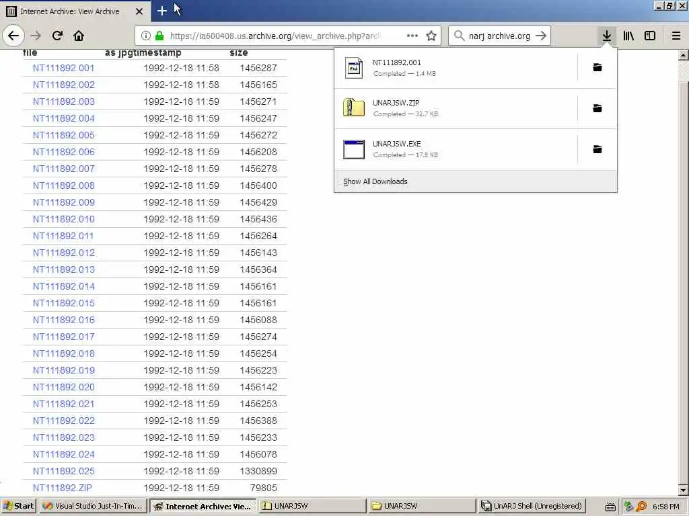Open the NT111892.023 file link
689x516 pixels.
coord(63,437)
